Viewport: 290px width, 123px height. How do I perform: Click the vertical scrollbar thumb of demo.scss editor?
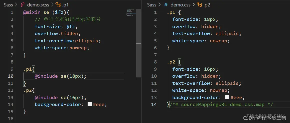[x=139, y=43]
